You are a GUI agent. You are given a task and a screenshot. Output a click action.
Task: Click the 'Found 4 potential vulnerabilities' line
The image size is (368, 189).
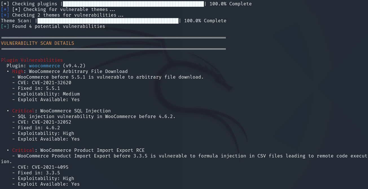pos(53,26)
